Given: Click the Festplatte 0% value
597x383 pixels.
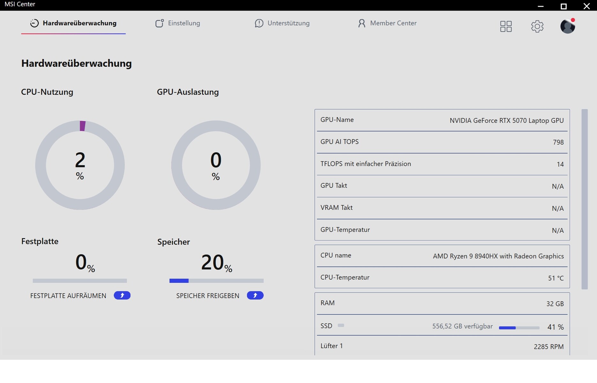Looking at the screenshot, I should click(85, 263).
